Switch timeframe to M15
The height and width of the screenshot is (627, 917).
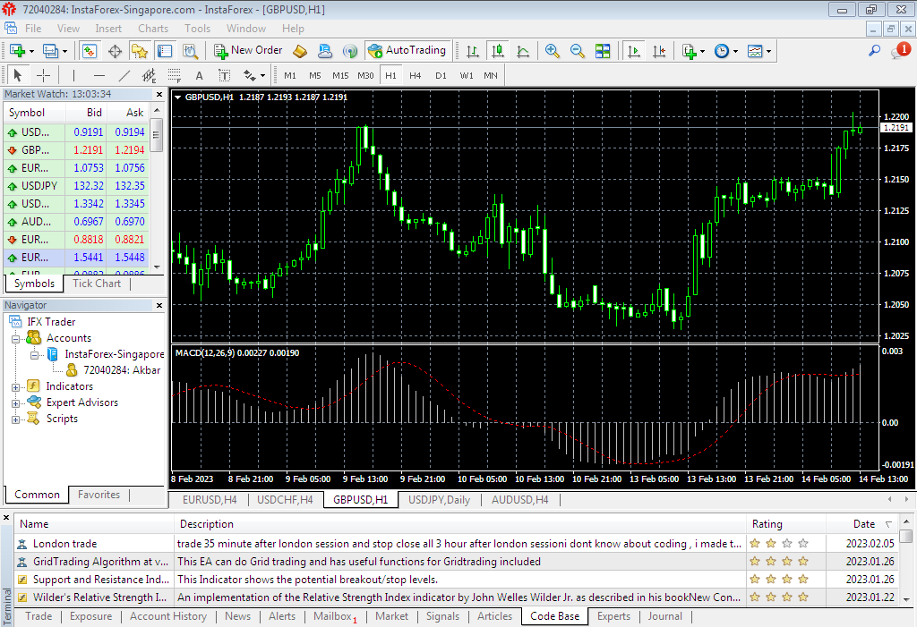click(x=340, y=75)
